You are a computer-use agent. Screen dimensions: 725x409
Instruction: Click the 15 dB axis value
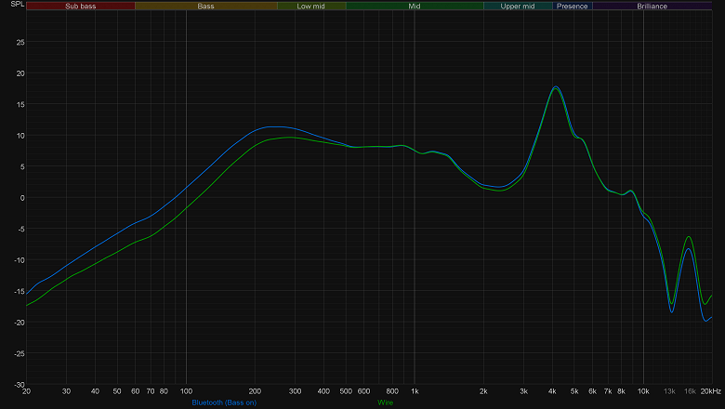(x=20, y=104)
